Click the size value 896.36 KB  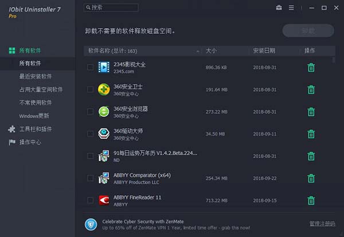[216, 68]
